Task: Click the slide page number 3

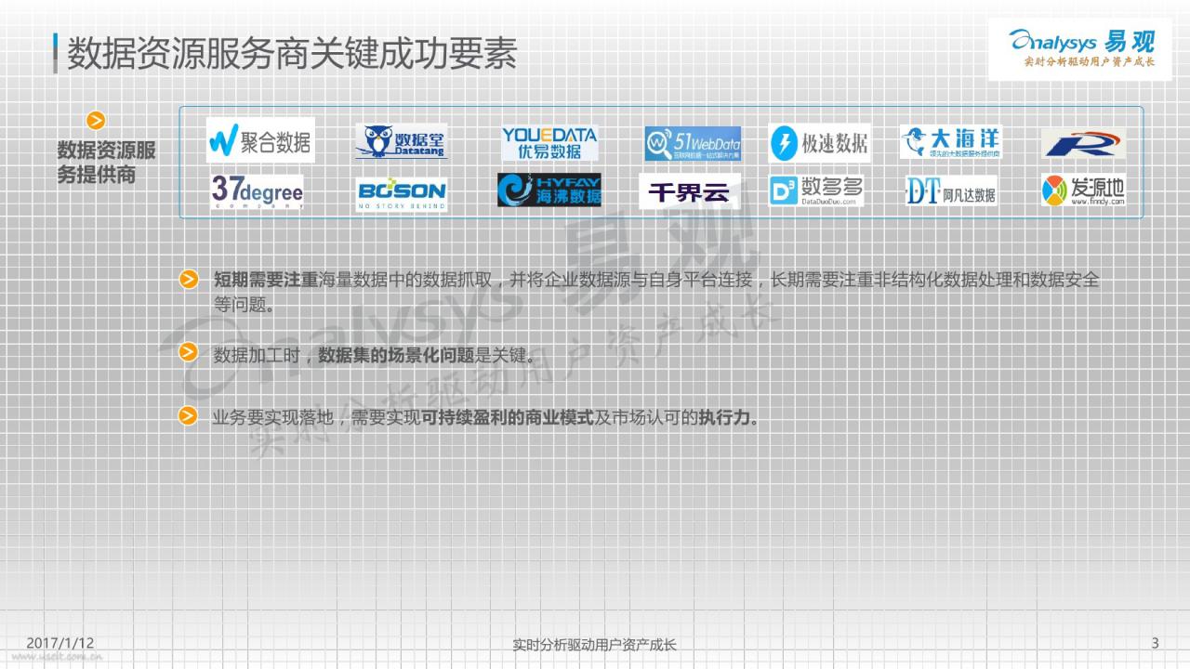Action: [1156, 643]
